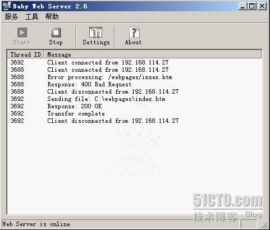Screen dimensions: 270x230
Task: Click the Baby Web Server title bar icon
Action: coord(7,6)
